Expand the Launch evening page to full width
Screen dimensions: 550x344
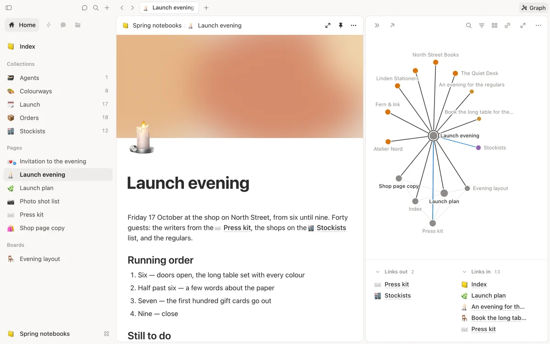coord(328,26)
